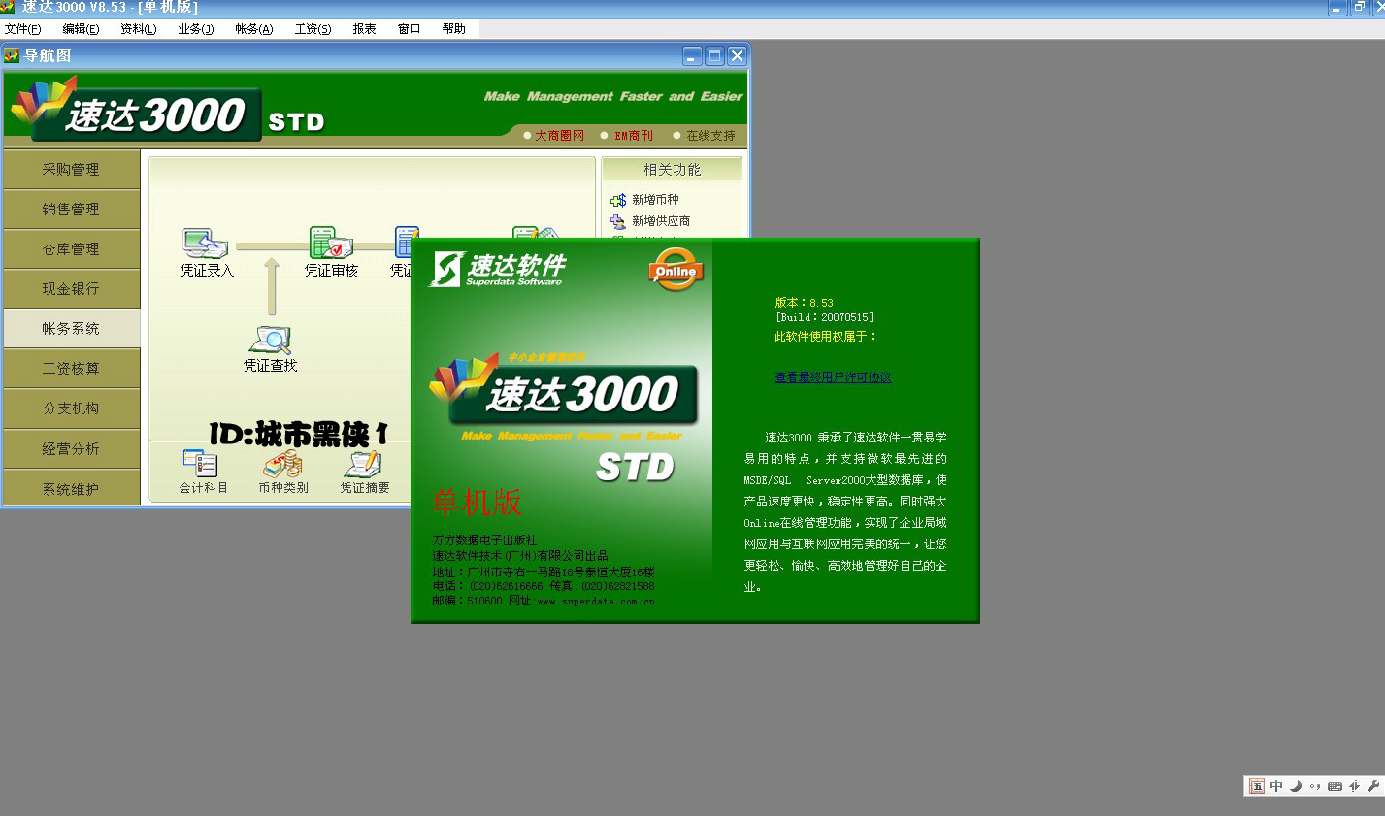Click the 速达3000 banner logo in 导航图
This screenshot has width=1385, height=816.
(136, 111)
